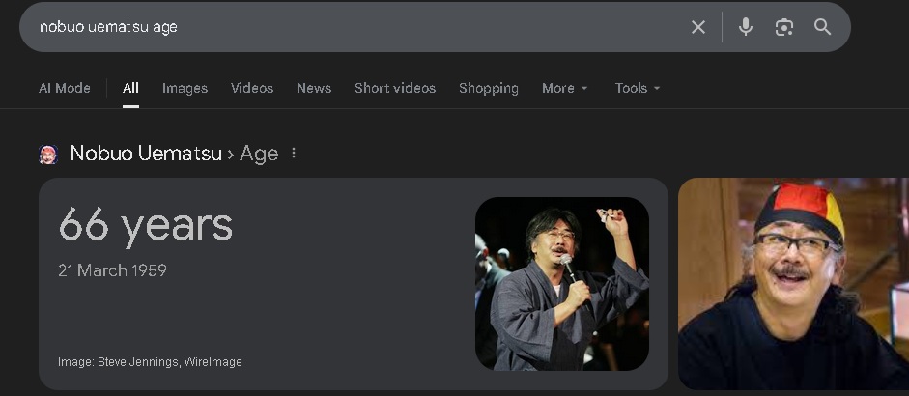This screenshot has width=909, height=396.
Task: Open the photo of Uematsu in colorful hat
Action: click(x=793, y=284)
